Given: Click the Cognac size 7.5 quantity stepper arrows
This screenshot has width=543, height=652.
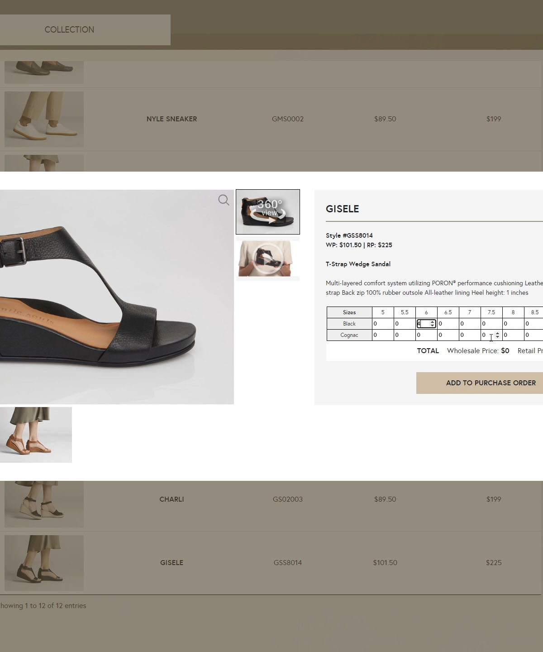Looking at the screenshot, I should (498, 335).
